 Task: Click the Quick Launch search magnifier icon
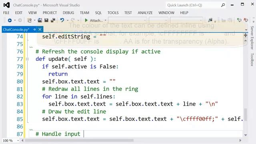tap(223, 5)
